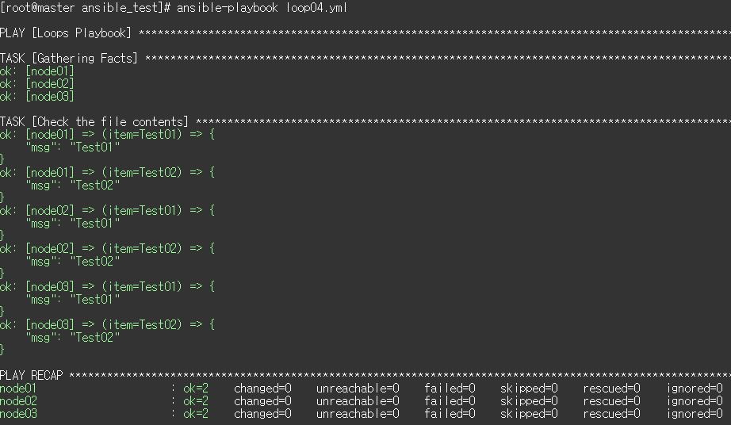Click 'ok=2' in the node02 recap row
Image resolution: width=731 pixels, height=425 pixels.
(x=196, y=400)
